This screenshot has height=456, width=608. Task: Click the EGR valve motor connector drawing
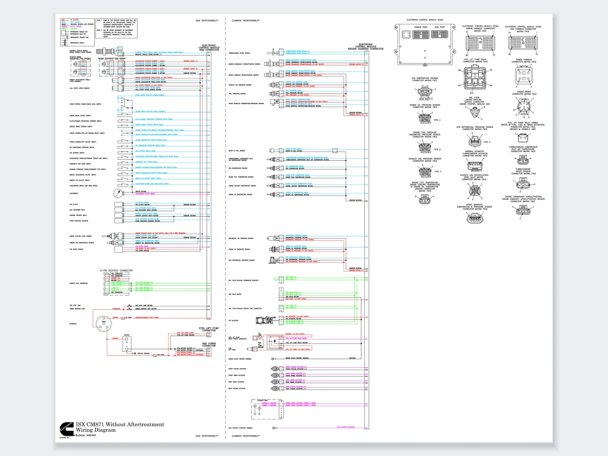pyautogui.click(x=474, y=191)
